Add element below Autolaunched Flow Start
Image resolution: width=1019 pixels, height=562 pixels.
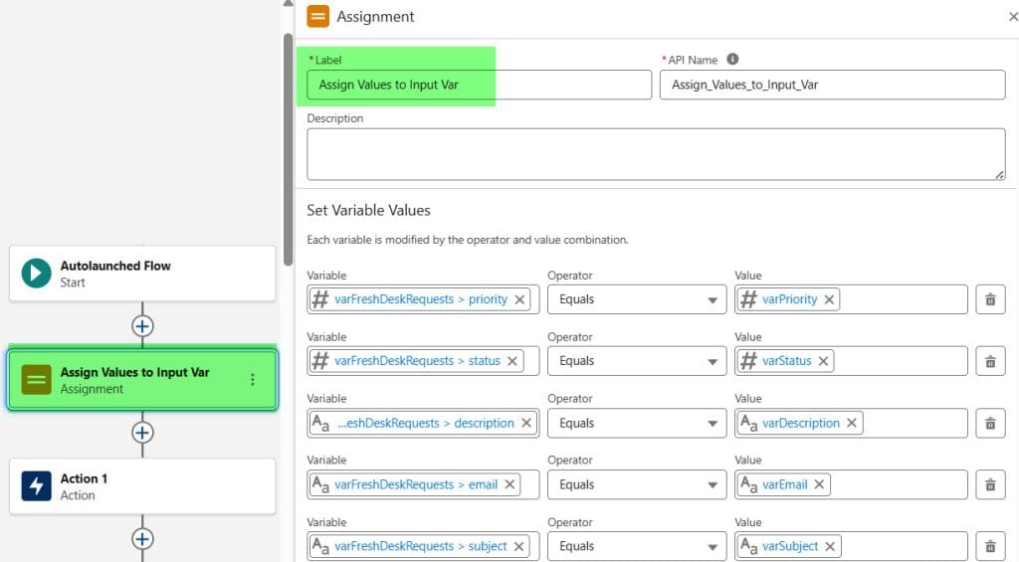(142, 326)
